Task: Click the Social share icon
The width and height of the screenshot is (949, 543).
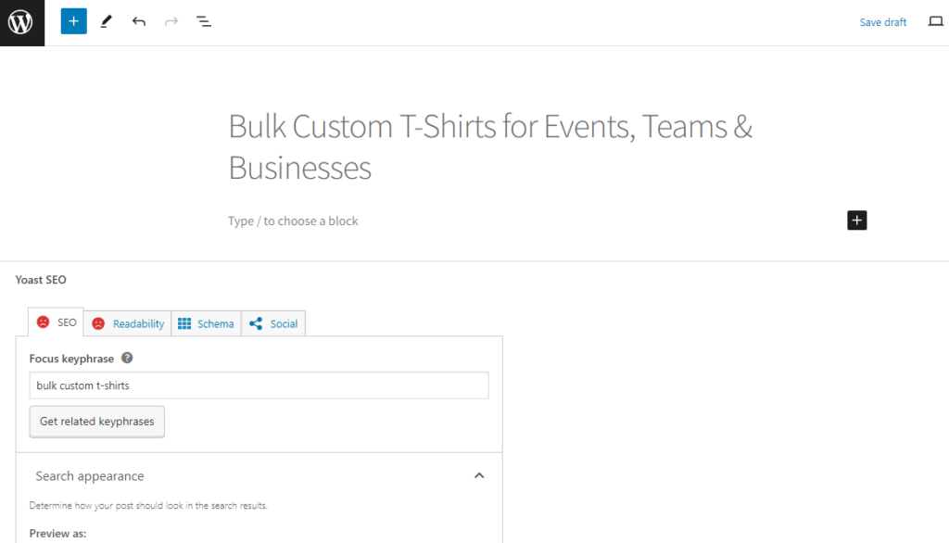Action: (x=254, y=323)
